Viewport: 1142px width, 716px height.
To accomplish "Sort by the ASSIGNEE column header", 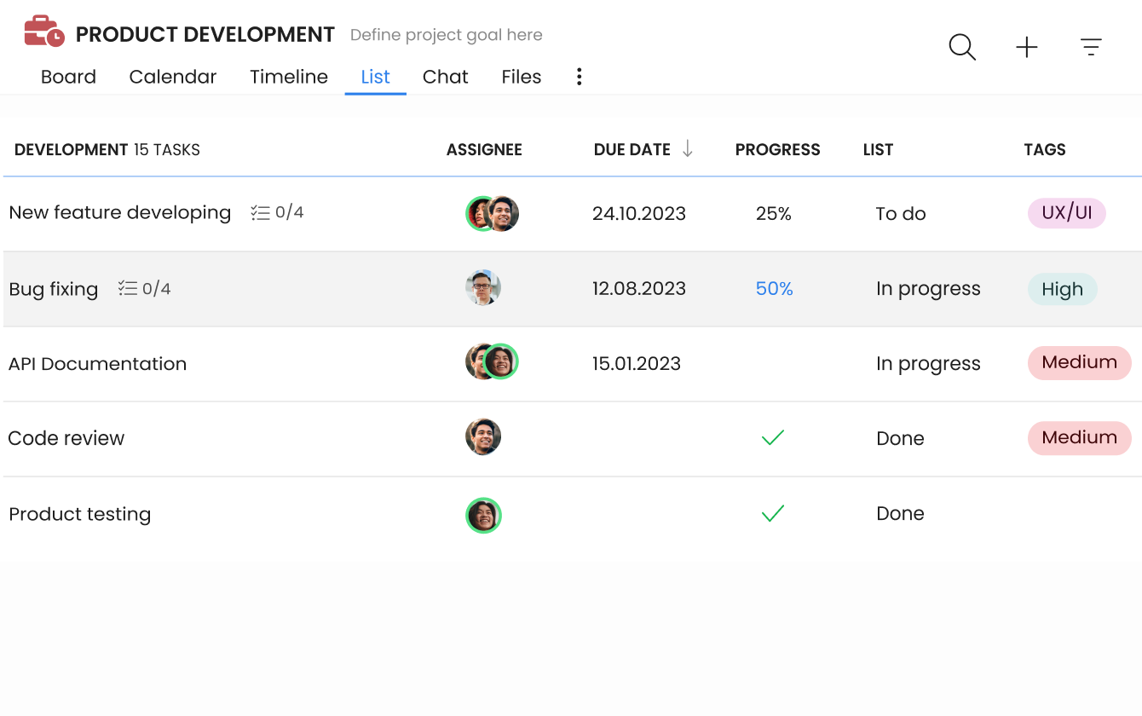I will point(484,150).
